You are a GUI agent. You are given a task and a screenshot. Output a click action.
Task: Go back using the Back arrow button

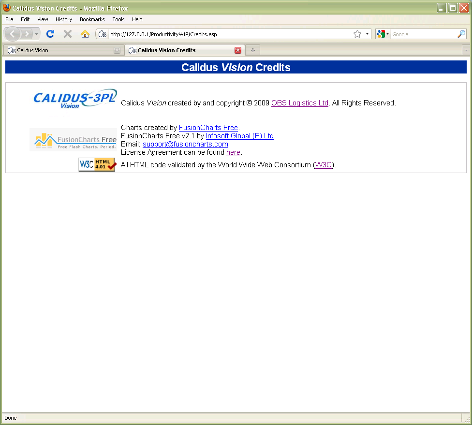pos(13,34)
